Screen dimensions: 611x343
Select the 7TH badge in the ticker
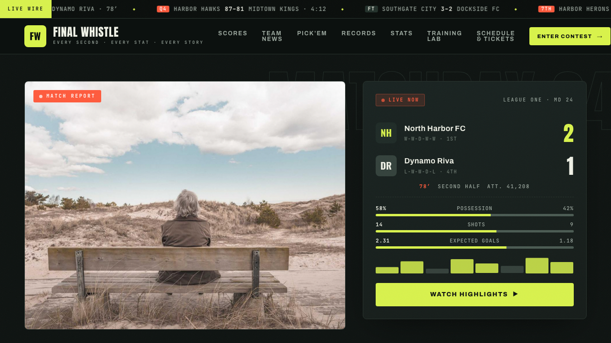(x=546, y=9)
